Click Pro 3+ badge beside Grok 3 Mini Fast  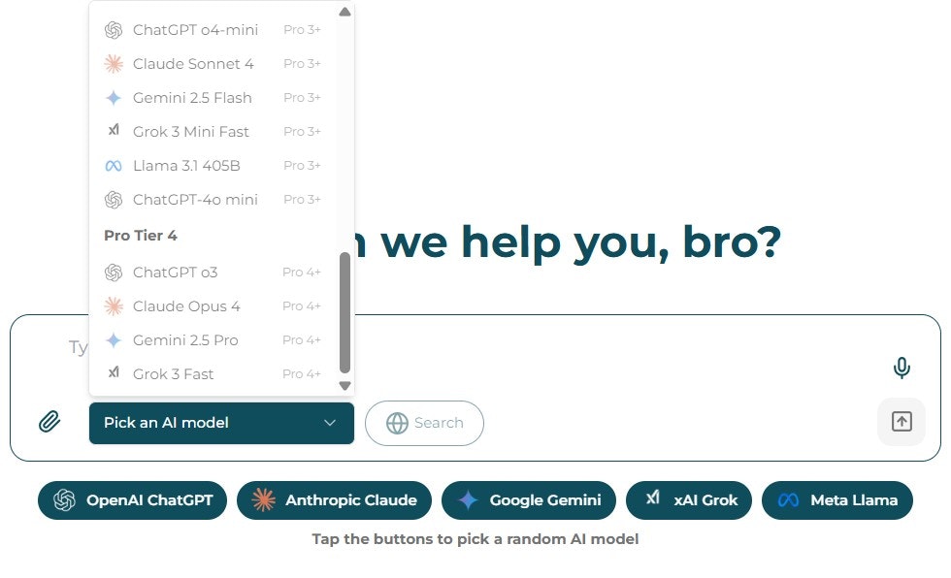point(302,132)
